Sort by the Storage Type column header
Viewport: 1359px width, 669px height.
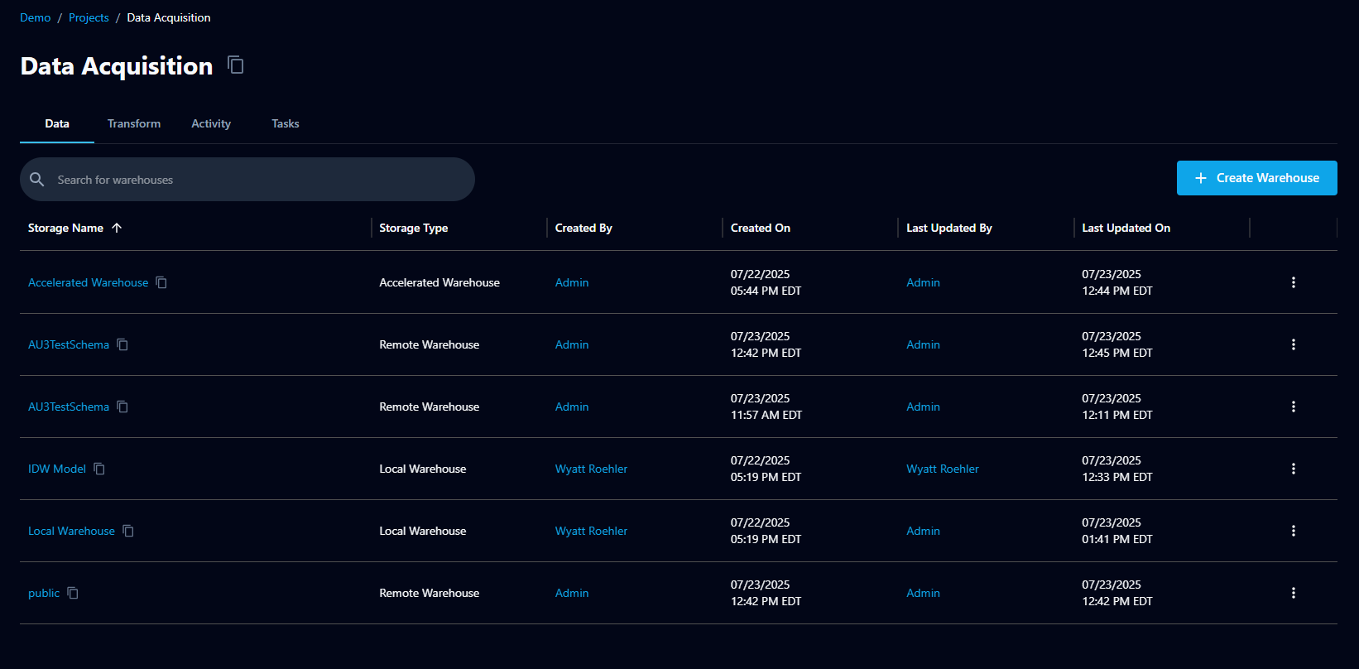point(414,228)
